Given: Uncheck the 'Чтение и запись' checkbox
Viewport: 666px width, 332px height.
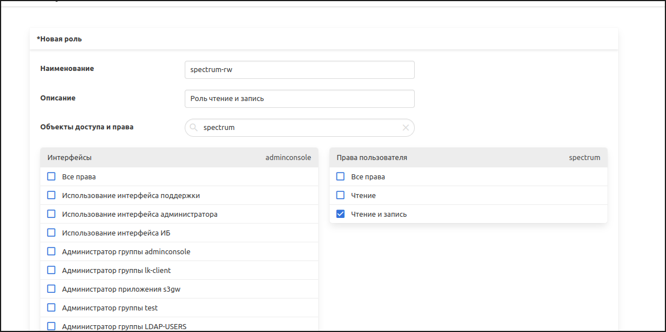Looking at the screenshot, I should point(340,214).
